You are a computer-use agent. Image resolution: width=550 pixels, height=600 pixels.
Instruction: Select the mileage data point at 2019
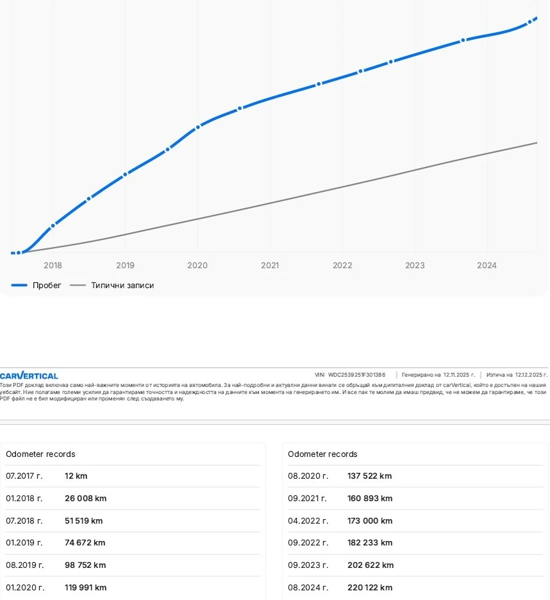point(125,174)
